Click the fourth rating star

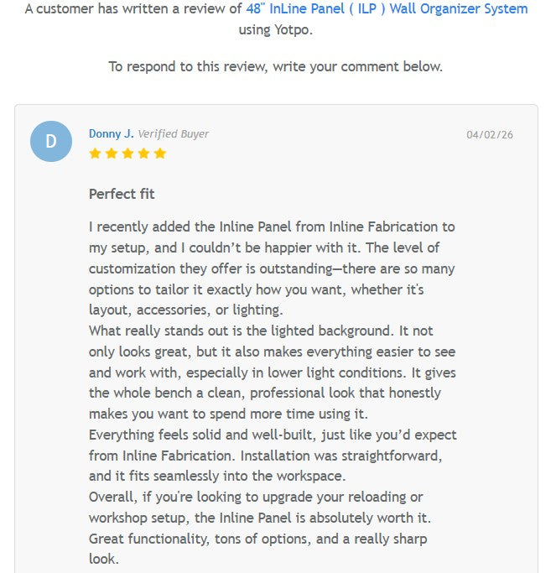(x=143, y=154)
